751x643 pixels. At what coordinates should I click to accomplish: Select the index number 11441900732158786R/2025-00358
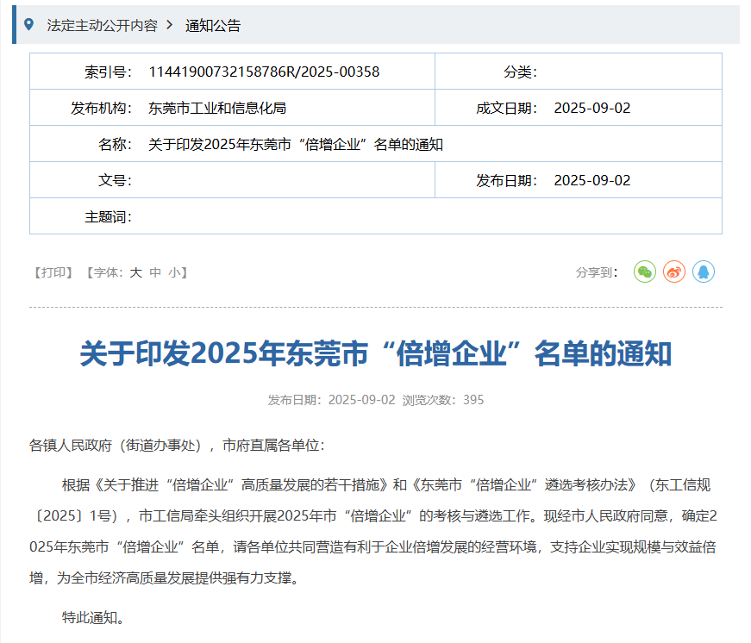pyautogui.click(x=264, y=72)
